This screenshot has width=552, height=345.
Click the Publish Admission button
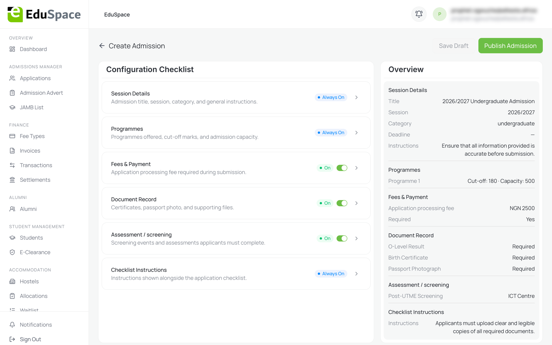[510, 46]
